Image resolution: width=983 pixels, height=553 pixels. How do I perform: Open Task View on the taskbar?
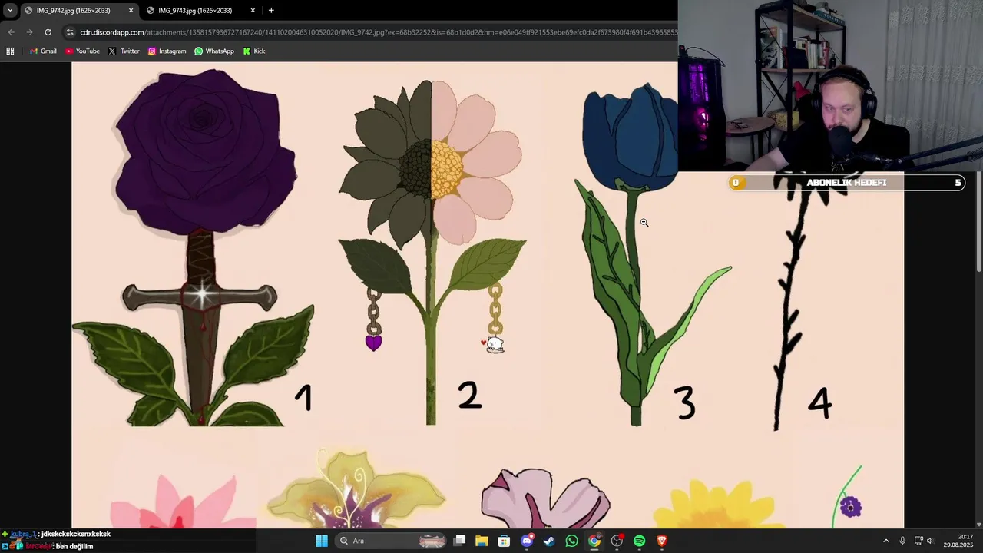point(459,541)
